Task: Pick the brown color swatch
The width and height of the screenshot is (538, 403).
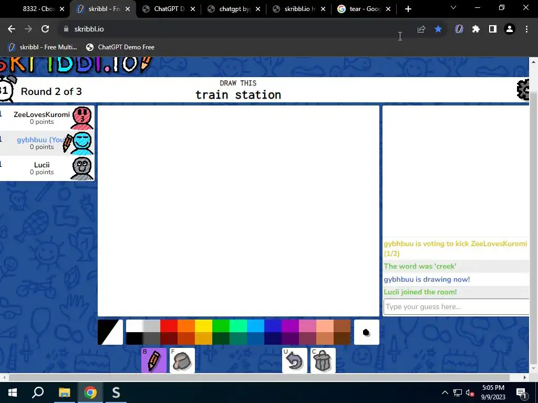Action: click(342, 326)
